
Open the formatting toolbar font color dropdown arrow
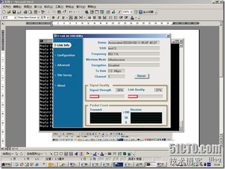pos(136,18)
